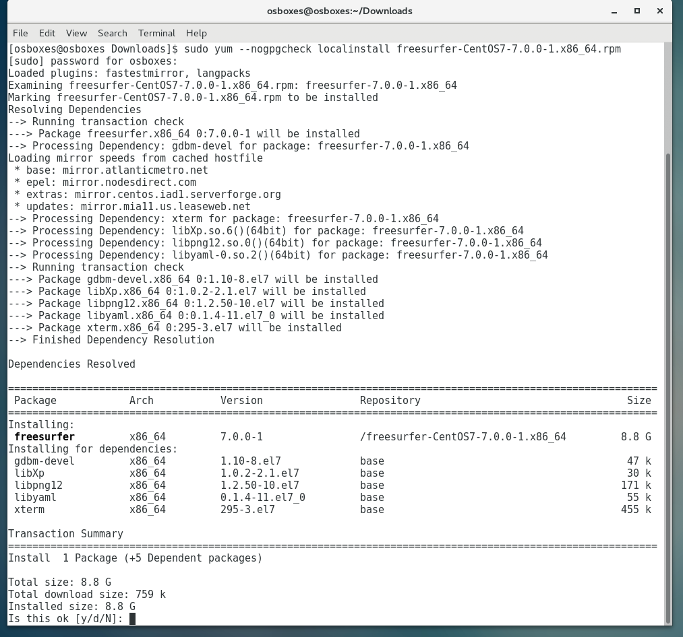Open the Terminal menu
This screenshot has width=683, height=637.
156,33
